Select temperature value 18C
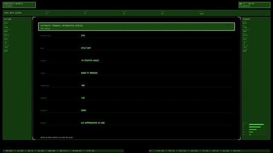The width and height of the screenshot is (273, 153). [83, 85]
